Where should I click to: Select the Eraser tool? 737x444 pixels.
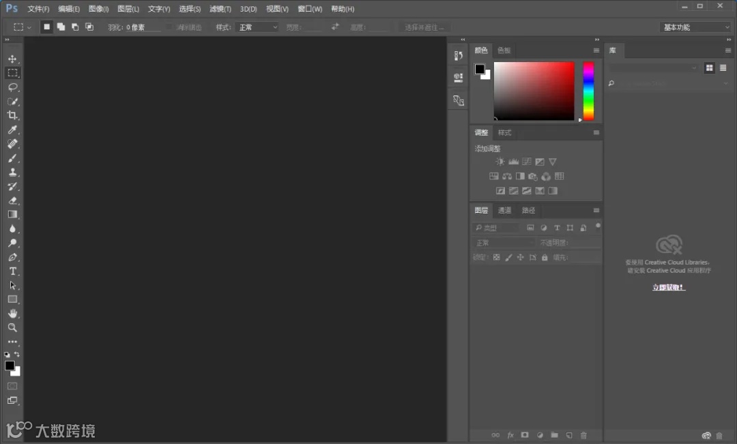click(x=12, y=200)
